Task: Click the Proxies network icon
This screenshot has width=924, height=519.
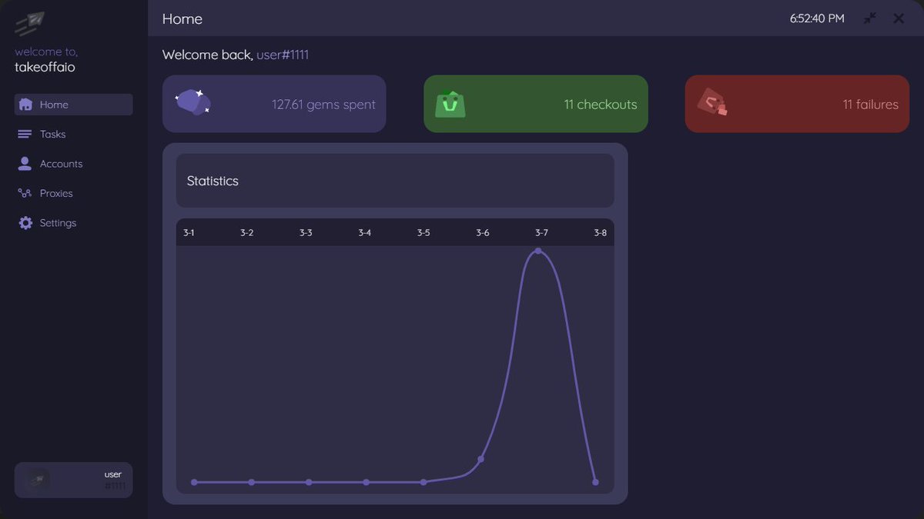Action: click(x=25, y=193)
